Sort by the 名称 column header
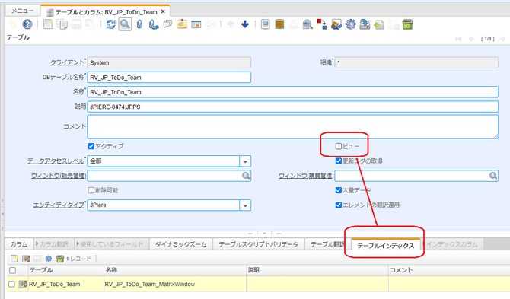 coord(174,270)
